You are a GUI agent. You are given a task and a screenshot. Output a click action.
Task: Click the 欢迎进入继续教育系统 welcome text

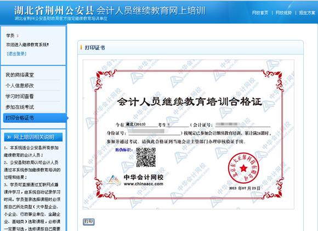pyautogui.click(x=27, y=44)
